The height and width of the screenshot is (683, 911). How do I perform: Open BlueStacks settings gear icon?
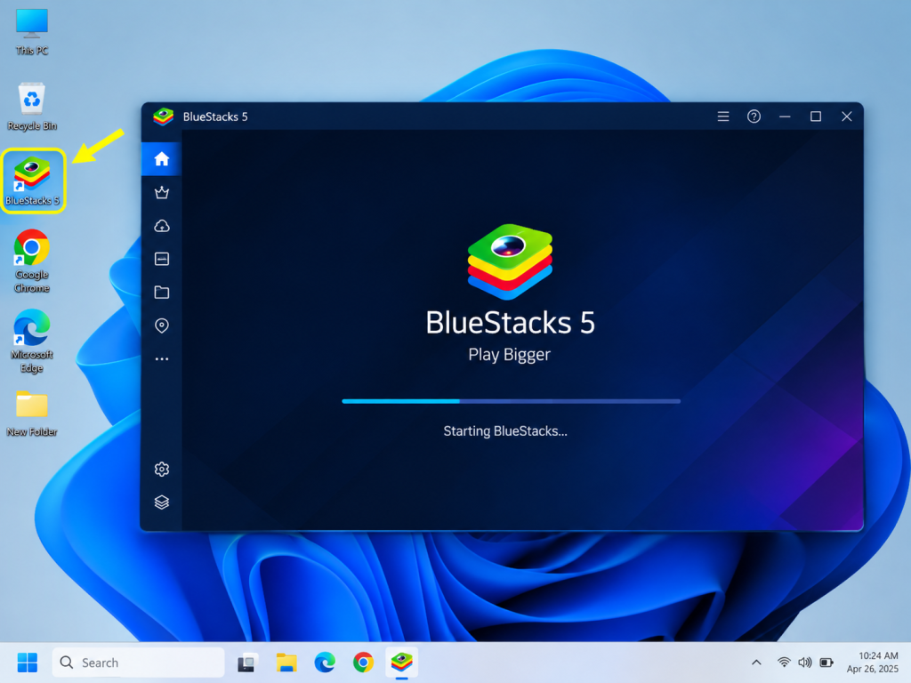(162, 469)
